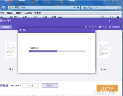This screenshot has height=96, width=123.
Task: Click the magnifier icon in Explorer search
Action: point(119,8)
